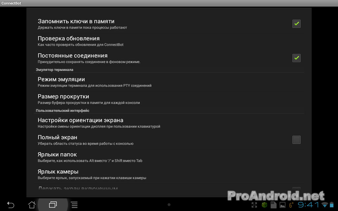Viewport: 338px width, 211px height.
Task: Tap the Wi-Fi signal icon
Action: [x=324, y=204]
